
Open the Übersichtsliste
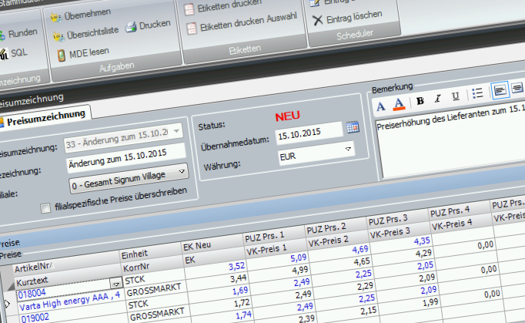86,34
